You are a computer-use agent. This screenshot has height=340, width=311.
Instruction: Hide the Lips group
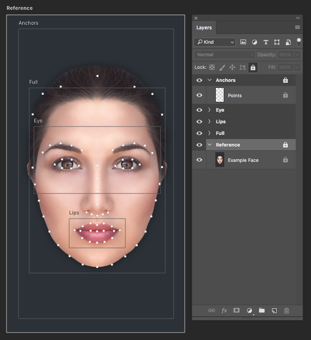coord(200,122)
